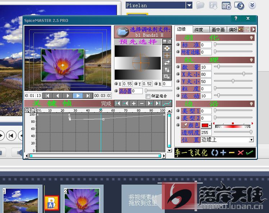
Task: Click the 完成 button in keyframe bar
Action: point(106,103)
